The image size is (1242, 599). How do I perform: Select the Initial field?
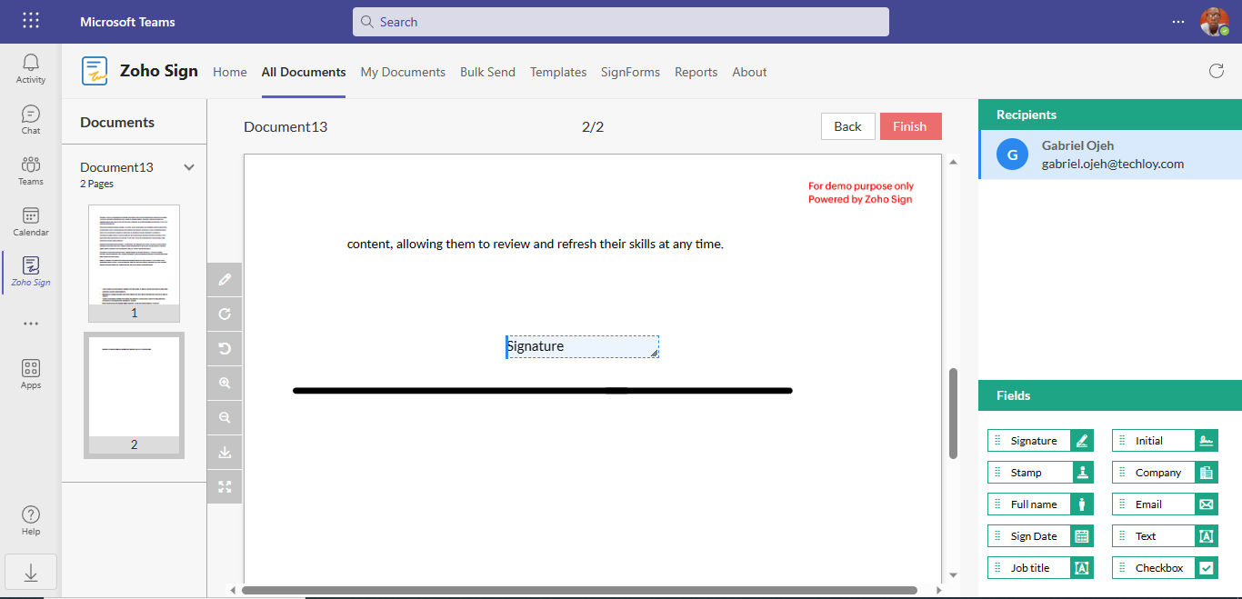tap(1165, 441)
